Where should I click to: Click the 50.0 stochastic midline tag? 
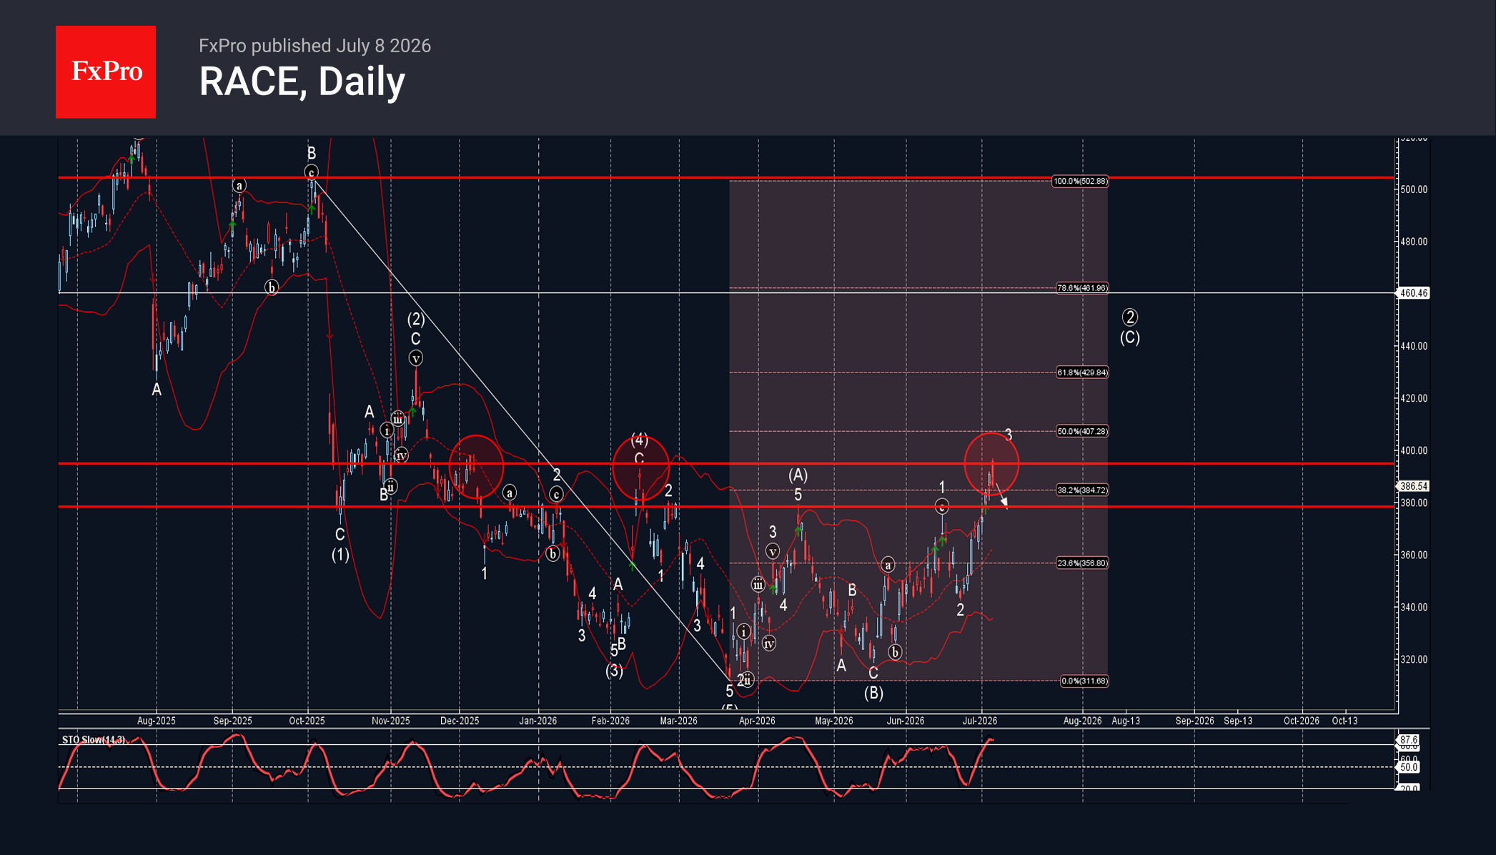coord(1409,767)
